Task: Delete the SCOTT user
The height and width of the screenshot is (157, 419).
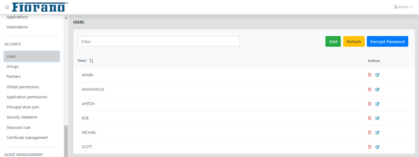Action: pos(370,147)
